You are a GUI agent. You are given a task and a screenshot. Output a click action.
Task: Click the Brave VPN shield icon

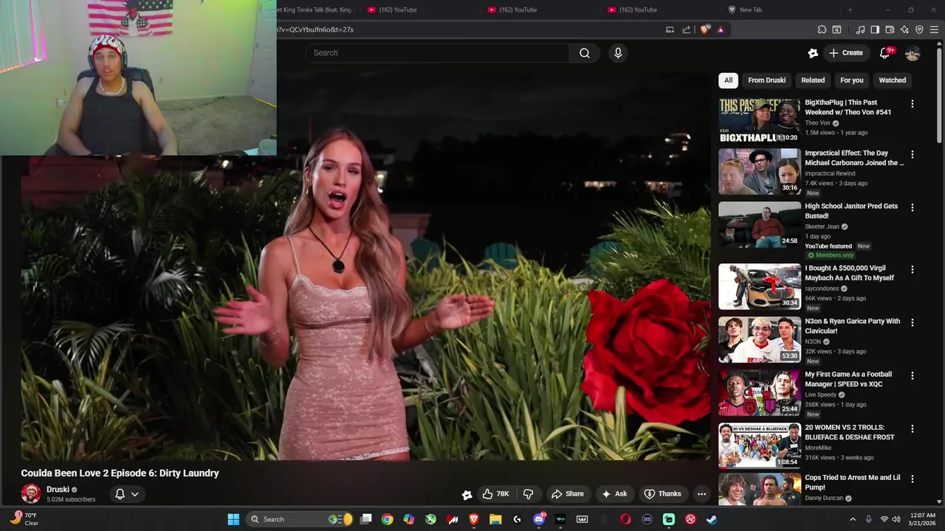919,29
